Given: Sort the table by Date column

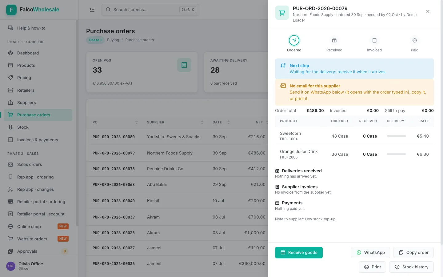Looking at the screenshot, I should pyautogui.click(x=229, y=122).
